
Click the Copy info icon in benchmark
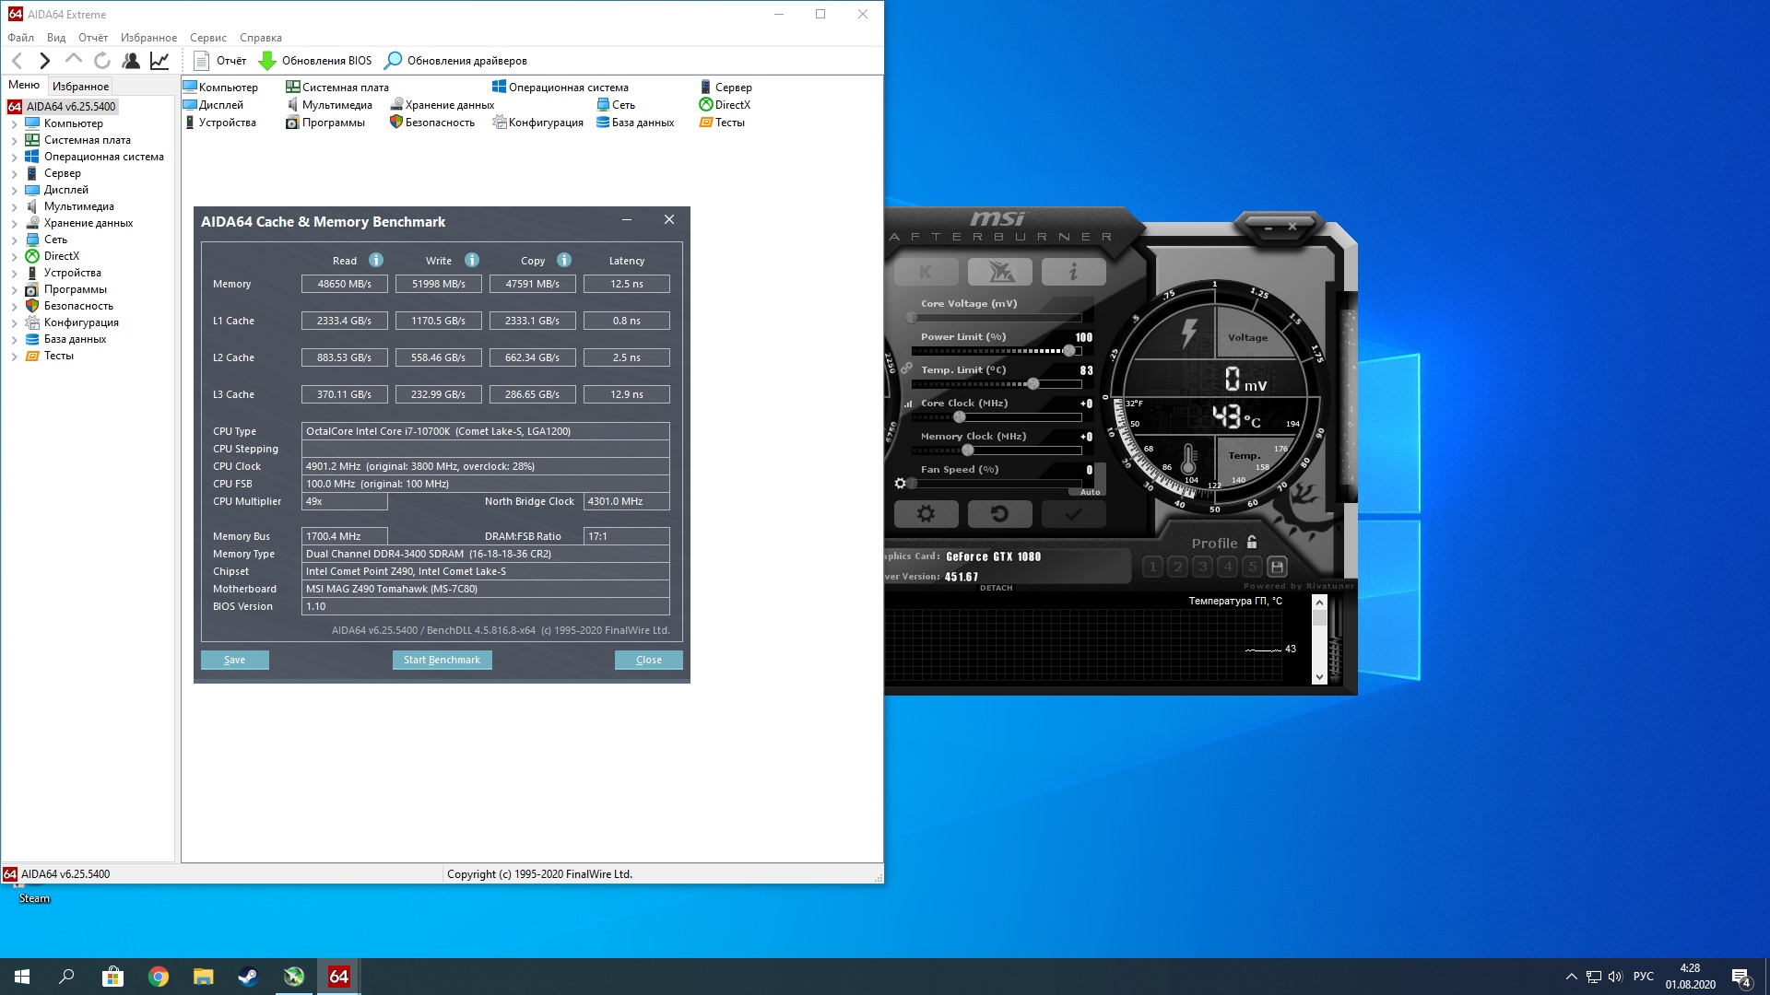564,261
